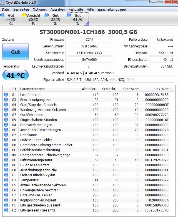Select hex value 00000D315188

coord(157,95)
